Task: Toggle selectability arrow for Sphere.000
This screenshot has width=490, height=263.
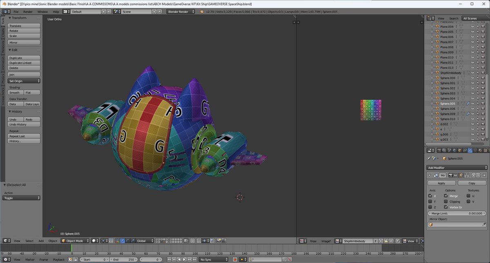Action: [478, 78]
